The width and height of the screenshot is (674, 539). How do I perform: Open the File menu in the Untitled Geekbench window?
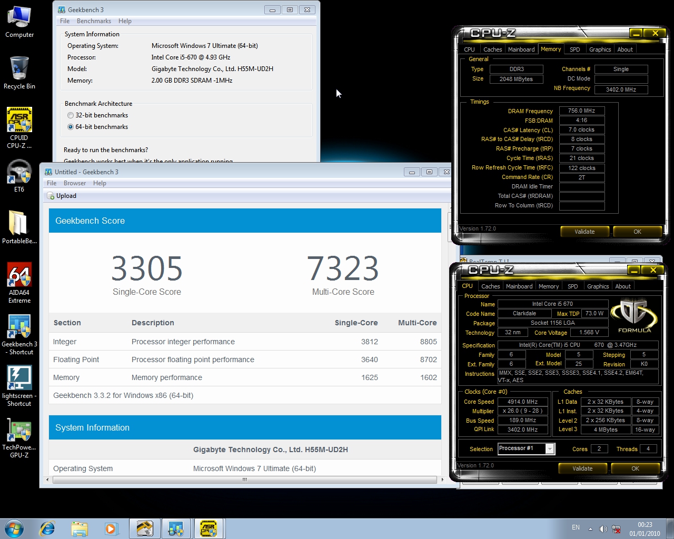pyautogui.click(x=52, y=183)
